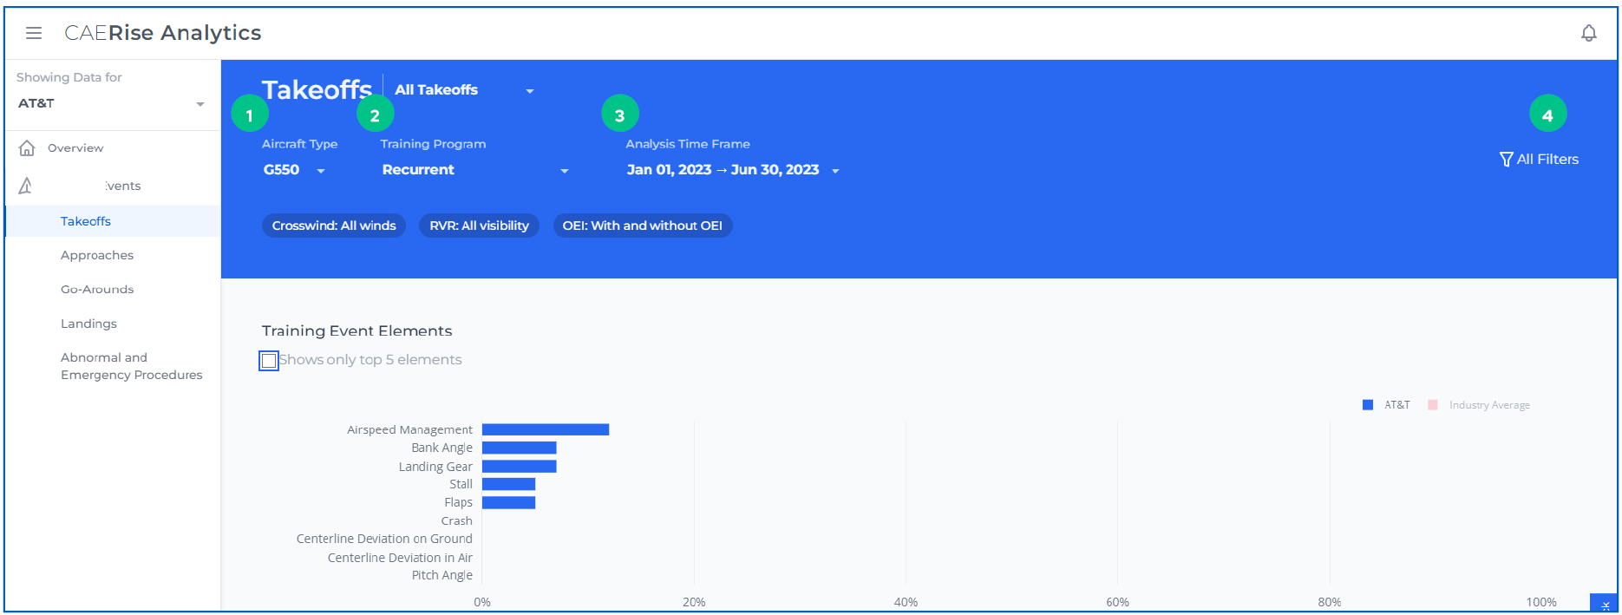Click the Airspeed Management bar
Screen dimensions: 1622x615
546,429
